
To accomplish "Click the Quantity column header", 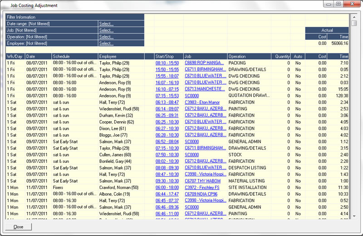I will tap(281, 57).
